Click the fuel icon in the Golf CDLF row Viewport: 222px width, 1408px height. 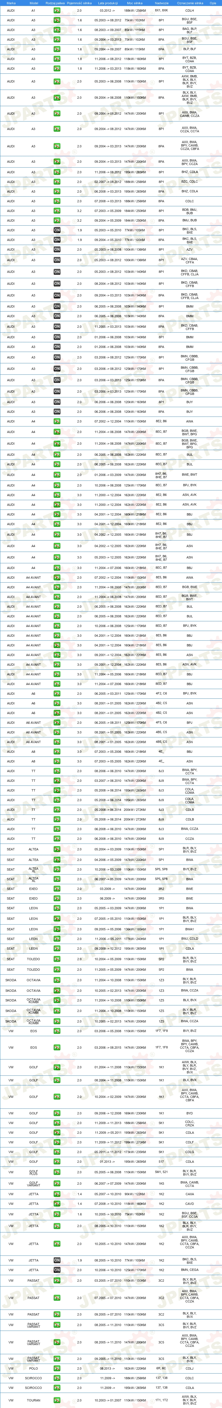pos(57,1142)
